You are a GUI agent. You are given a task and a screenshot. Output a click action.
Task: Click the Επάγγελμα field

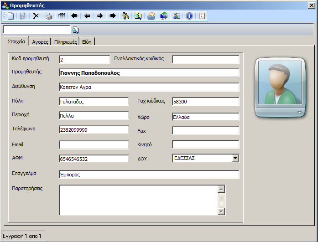tap(149, 175)
